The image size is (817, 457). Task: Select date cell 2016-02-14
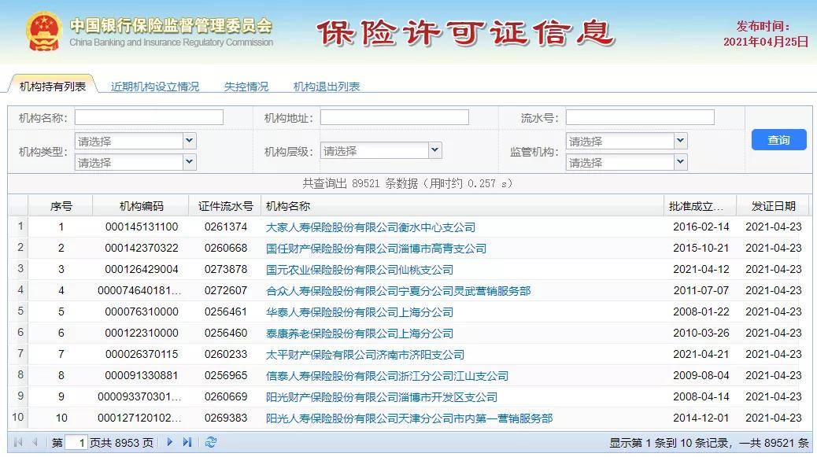coord(701,227)
